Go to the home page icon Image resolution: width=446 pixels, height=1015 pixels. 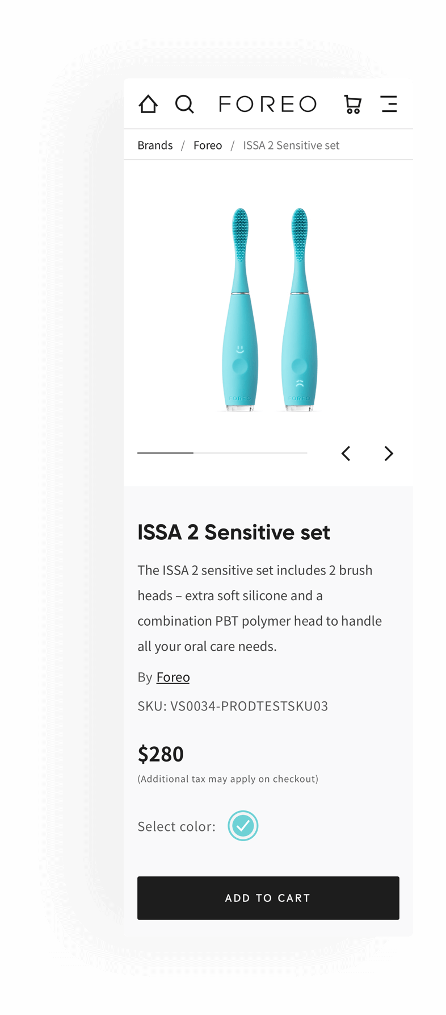(148, 104)
